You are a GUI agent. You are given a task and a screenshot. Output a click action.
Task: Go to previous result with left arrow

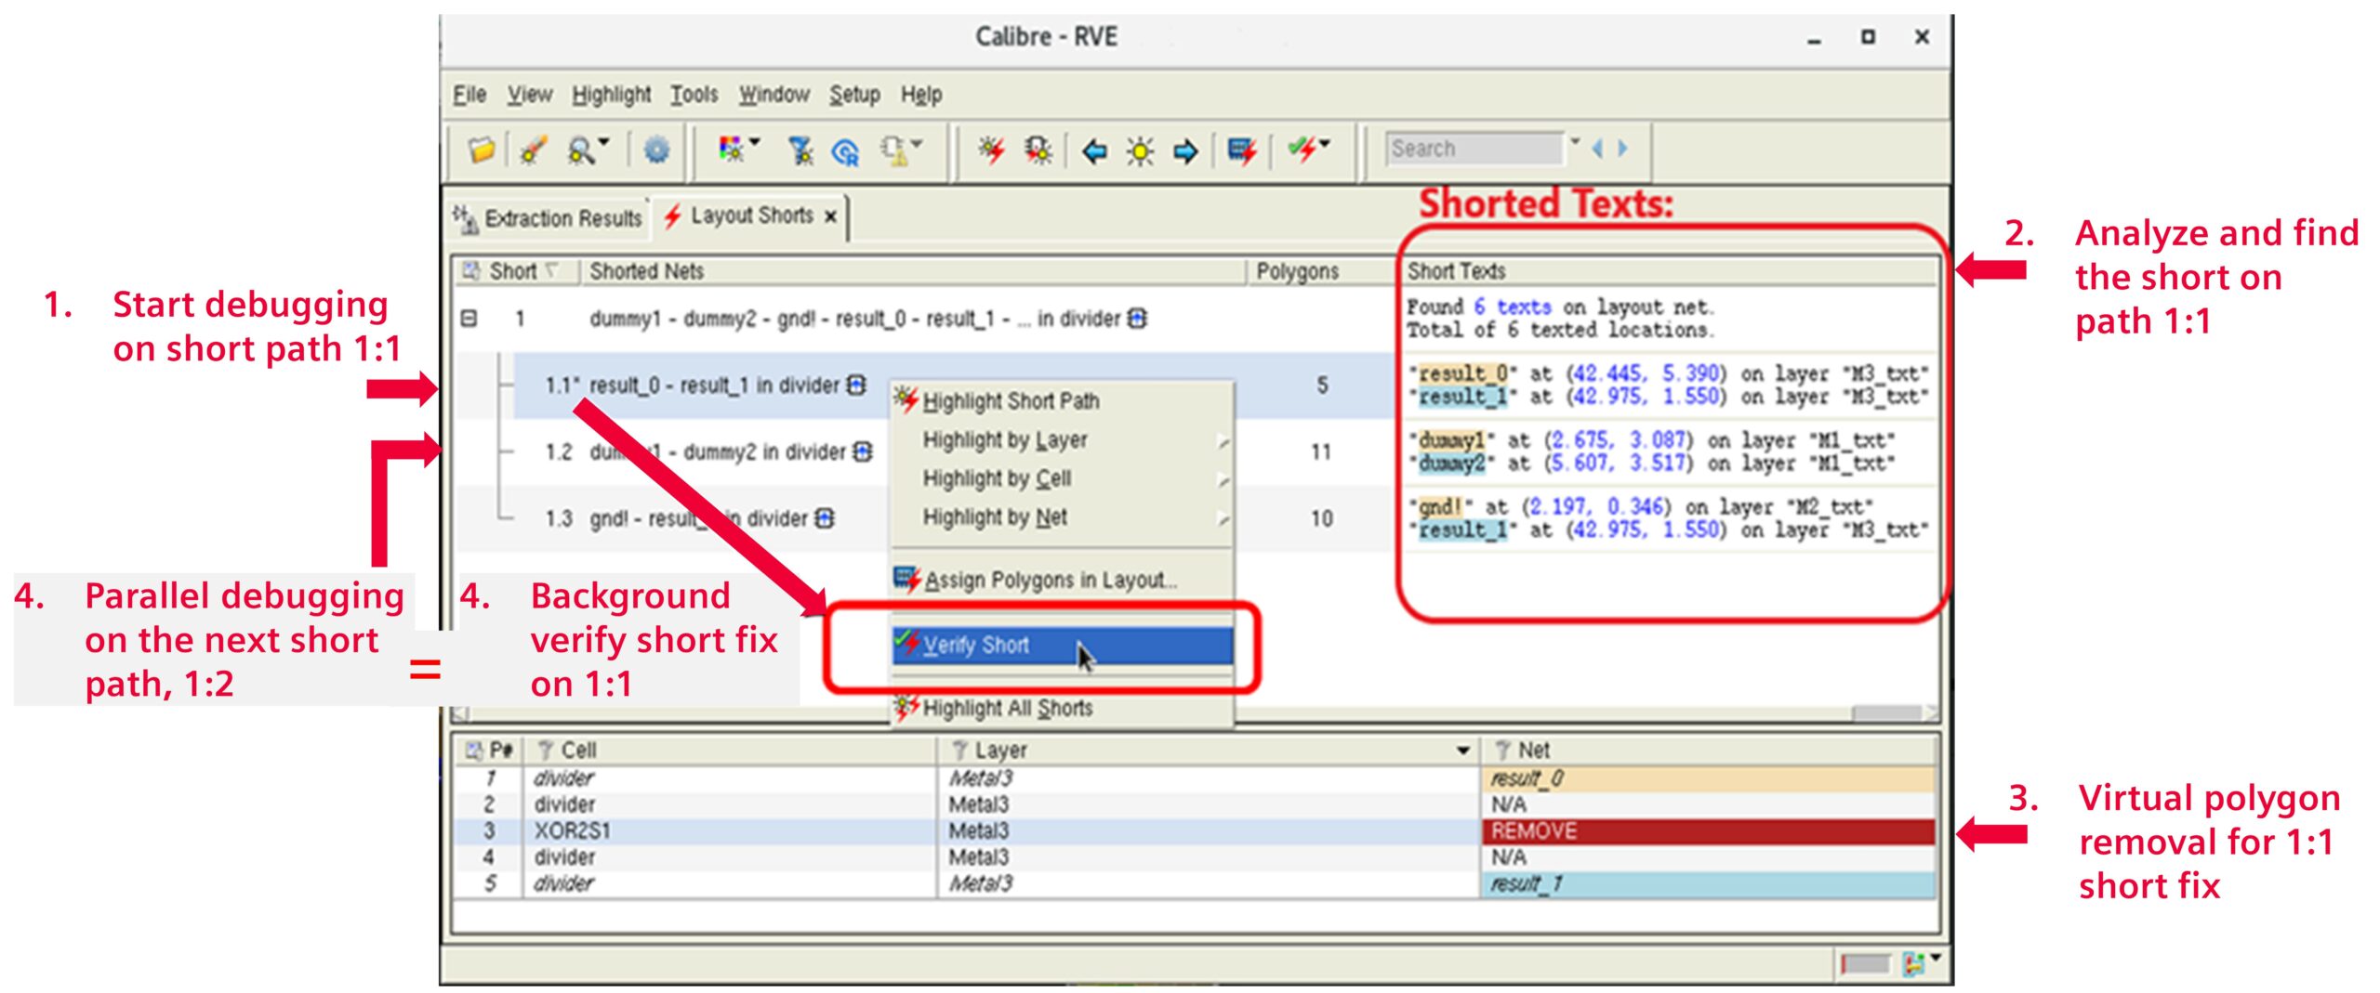1095,150
